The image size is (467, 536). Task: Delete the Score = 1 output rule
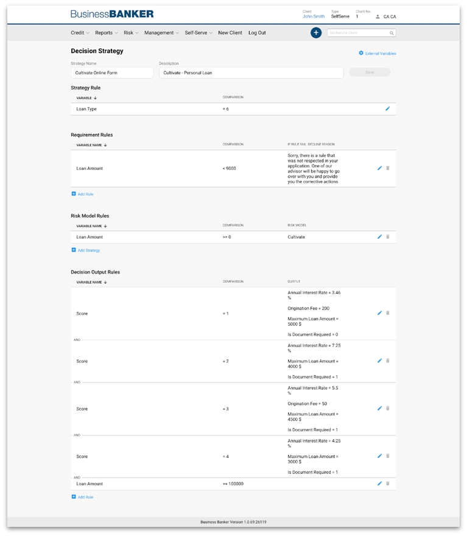388,313
